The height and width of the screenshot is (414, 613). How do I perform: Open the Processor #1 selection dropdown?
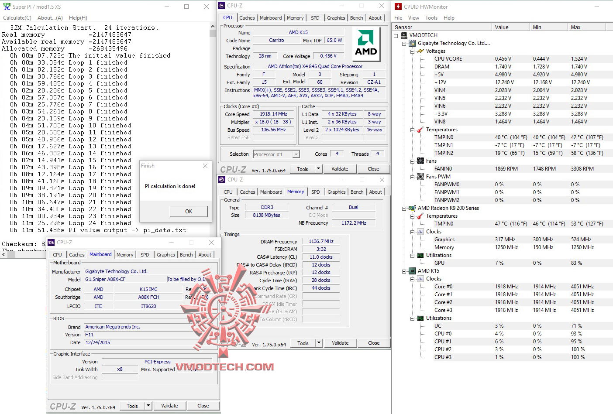point(296,154)
